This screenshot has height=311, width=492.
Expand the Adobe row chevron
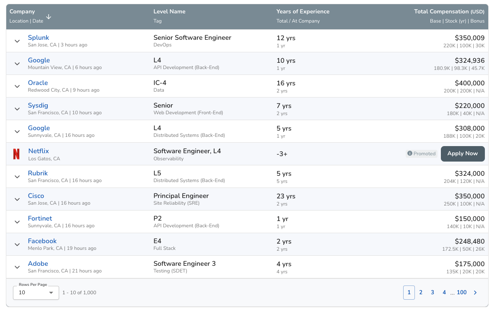pos(17,267)
